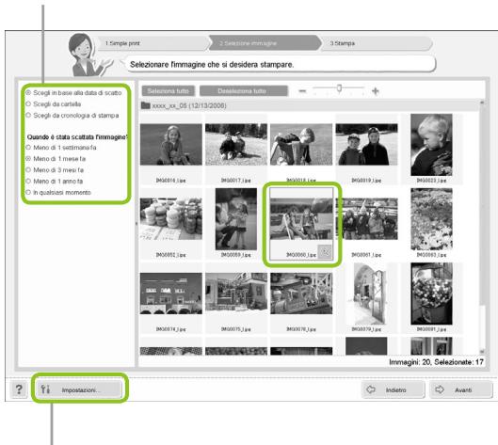The height and width of the screenshot is (445, 498).
Task: Click the status text 'Immagini: 20, Selezionate: 17'
Action: [x=437, y=362]
